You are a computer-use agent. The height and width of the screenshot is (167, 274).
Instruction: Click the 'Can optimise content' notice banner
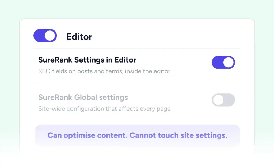[x=138, y=135]
